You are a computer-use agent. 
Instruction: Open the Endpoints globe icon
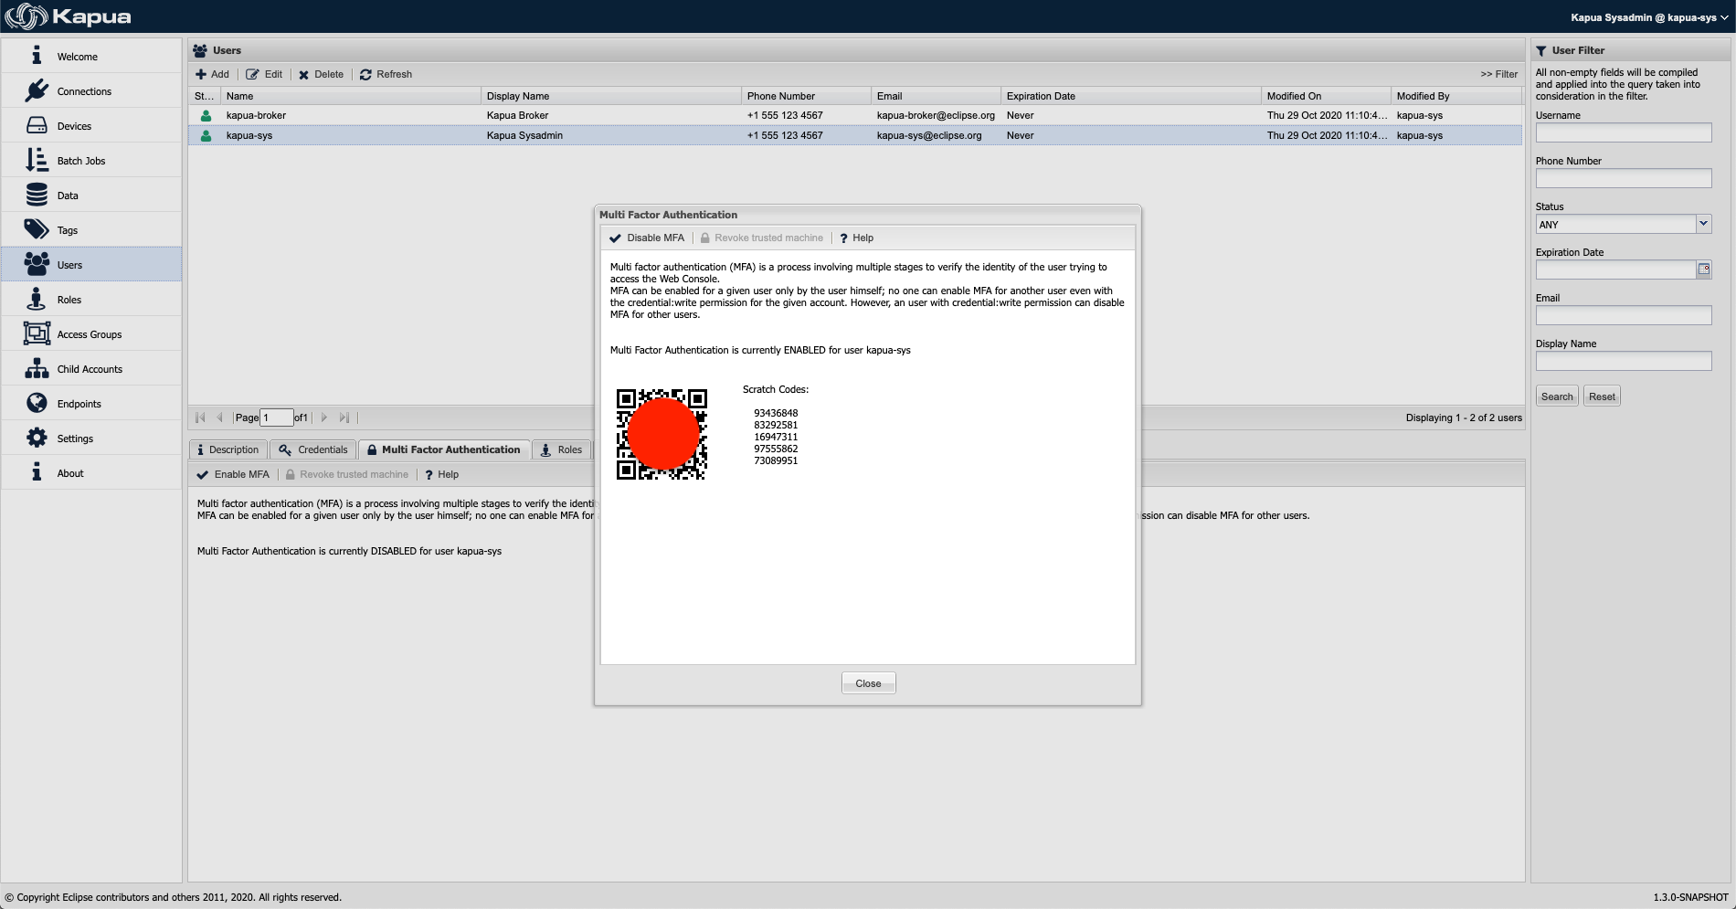(x=37, y=404)
